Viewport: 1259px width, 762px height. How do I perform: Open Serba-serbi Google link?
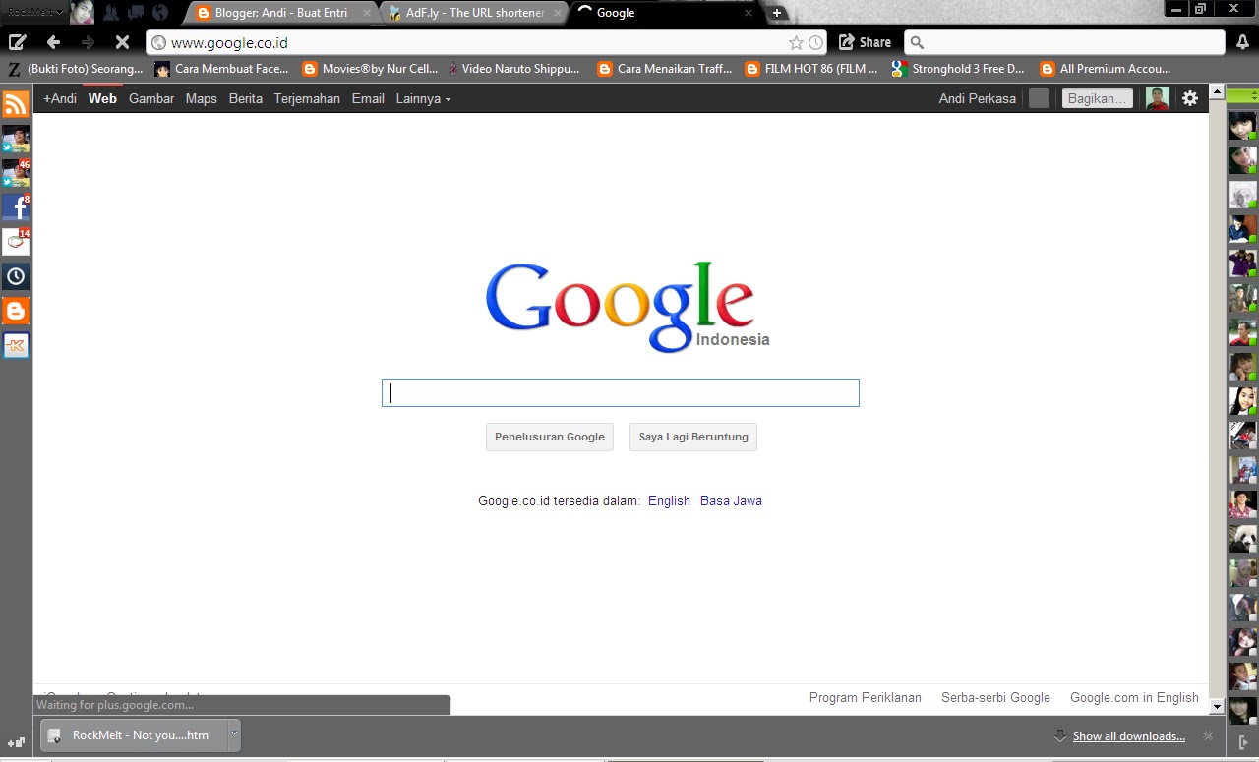995,697
